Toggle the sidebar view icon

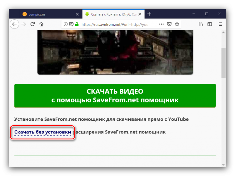coord(210,24)
